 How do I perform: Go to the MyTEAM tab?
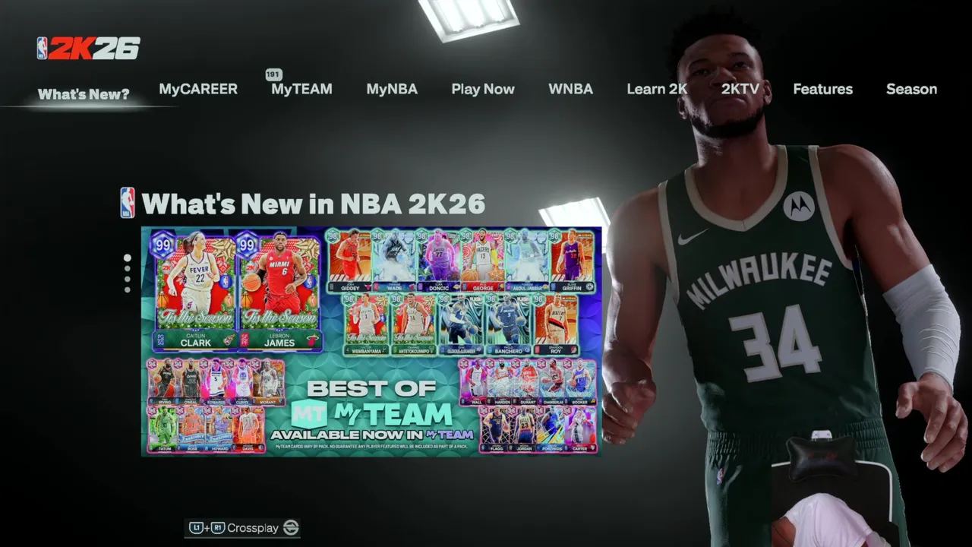[301, 89]
